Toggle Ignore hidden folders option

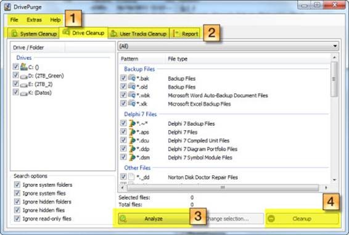[17, 202]
